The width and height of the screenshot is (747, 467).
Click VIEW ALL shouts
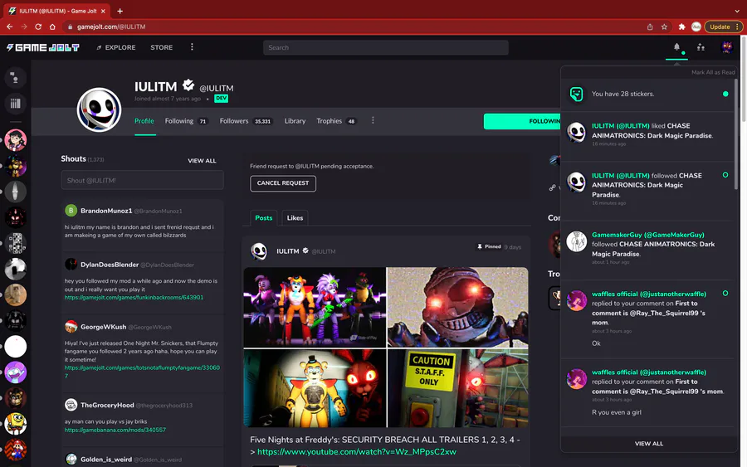pyautogui.click(x=202, y=160)
